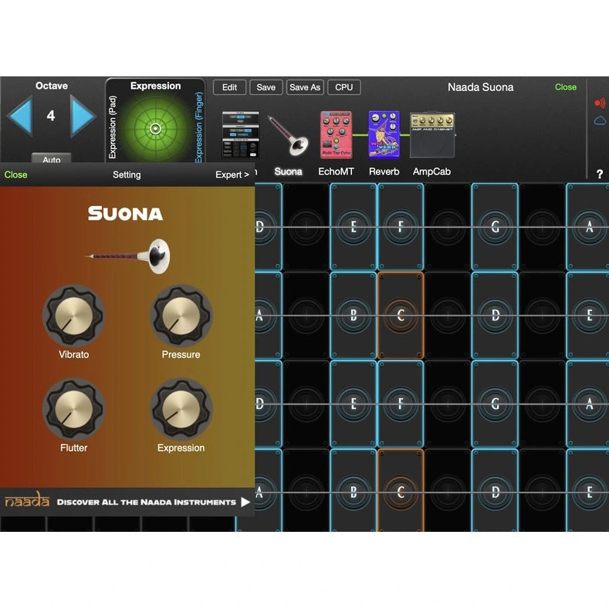Increase octave with the right blue arrow
The width and height of the screenshot is (609, 609).
[83, 116]
